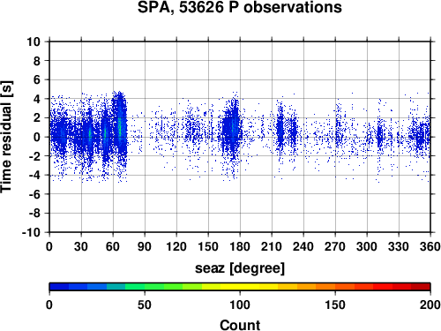The height and width of the screenshot is (331, 441).
Task: Click the 'Time residual [s]' y-axis label
Action: [x=6, y=137]
